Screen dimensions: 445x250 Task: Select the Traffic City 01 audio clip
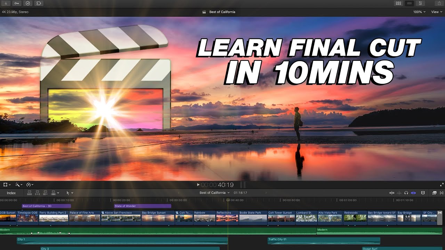(x=324, y=241)
